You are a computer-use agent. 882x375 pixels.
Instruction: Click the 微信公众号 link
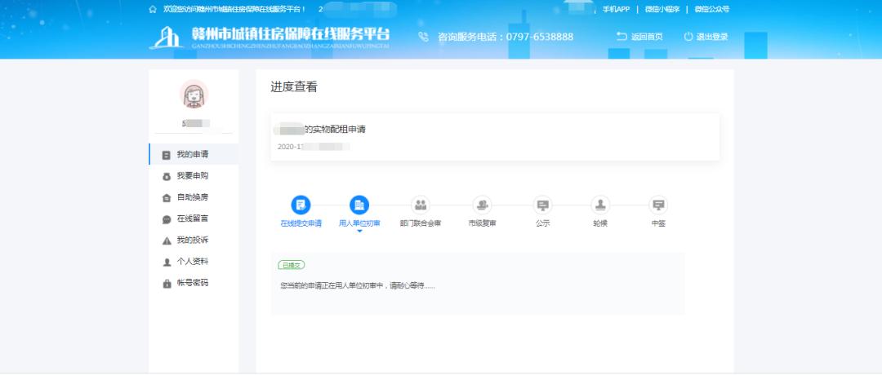(x=711, y=9)
